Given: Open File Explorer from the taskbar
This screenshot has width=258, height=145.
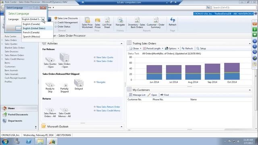Looking at the screenshot, I should pyautogui.click(x=40, y=141).
